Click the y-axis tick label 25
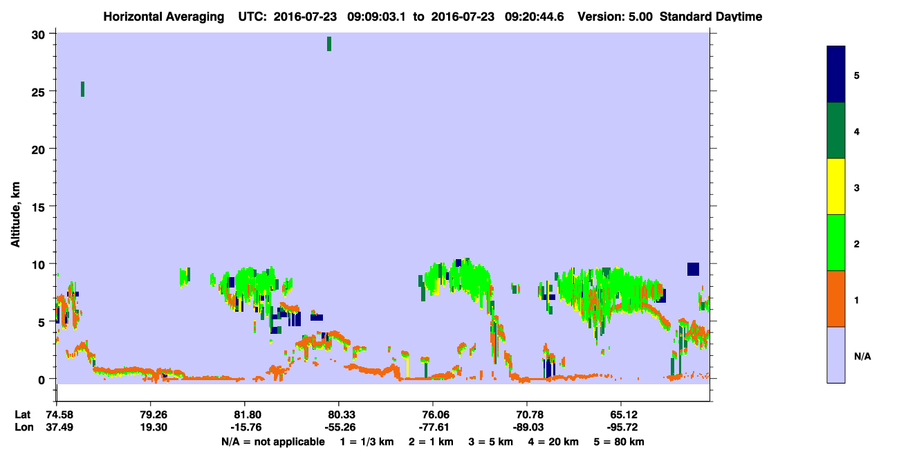The height and width of the screenshot is (461, 899). tap(39, 92)
